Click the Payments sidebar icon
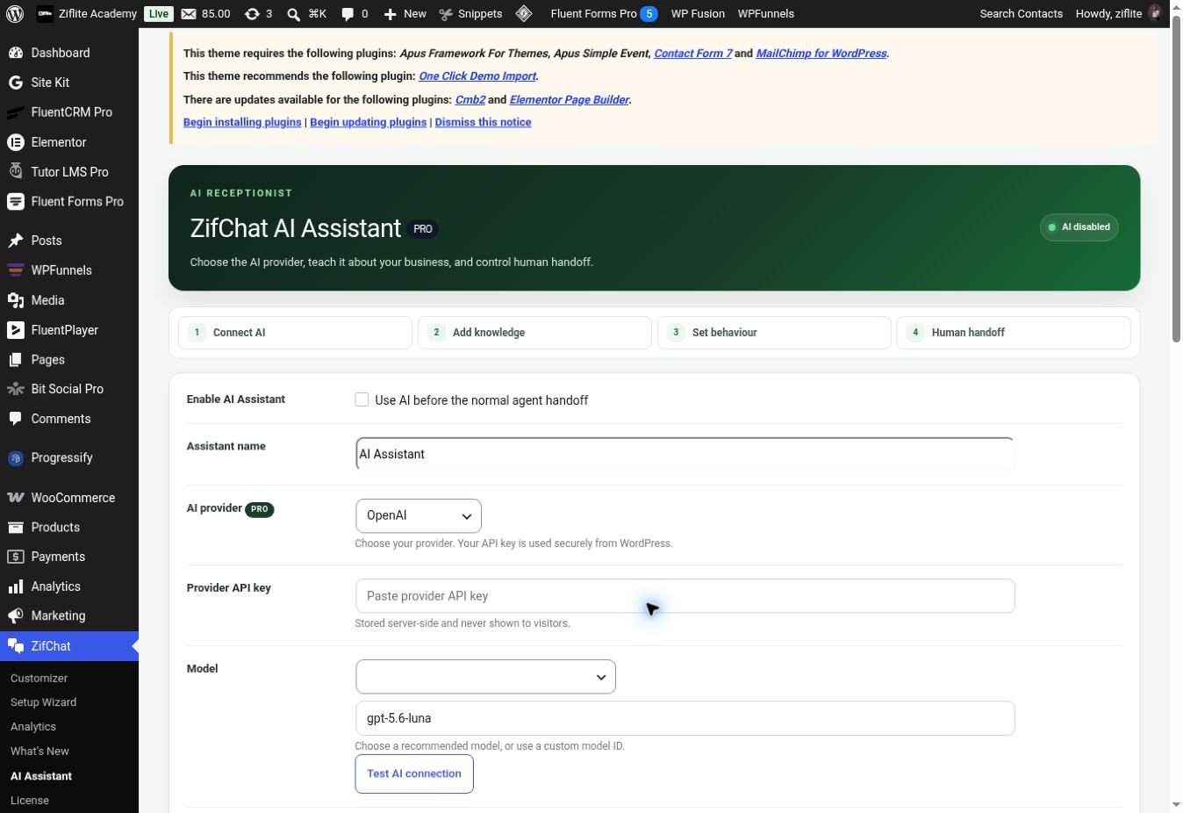Screen dimensions: 1183x813 (16, 557)
